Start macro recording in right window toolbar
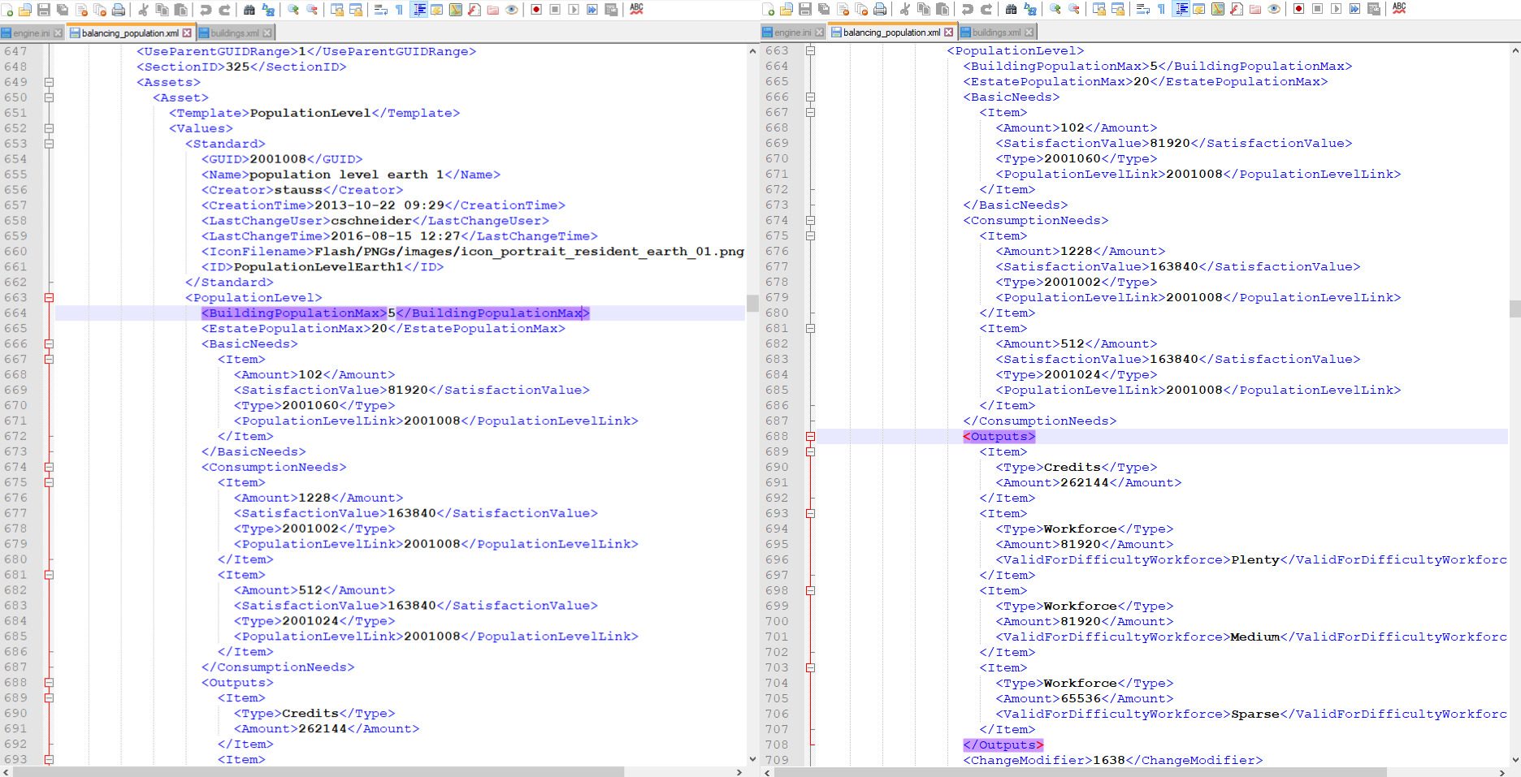Viewport: 1521px width, 777px height. point(1298,10)
